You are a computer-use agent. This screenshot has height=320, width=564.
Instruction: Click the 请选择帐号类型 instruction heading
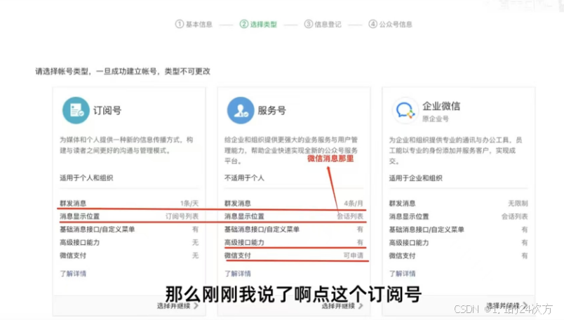click(123, 72)
